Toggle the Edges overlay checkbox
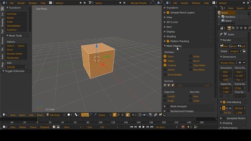The width and height of the screenshot is (251, 141). (165, 61)
